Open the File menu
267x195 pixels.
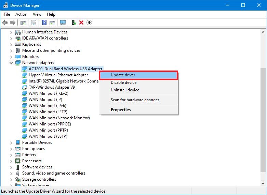(7, 14)
